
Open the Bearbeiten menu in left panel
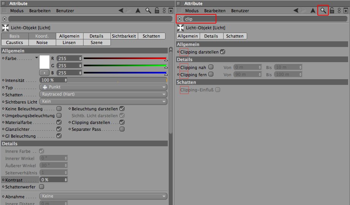(x=40, y=11)
